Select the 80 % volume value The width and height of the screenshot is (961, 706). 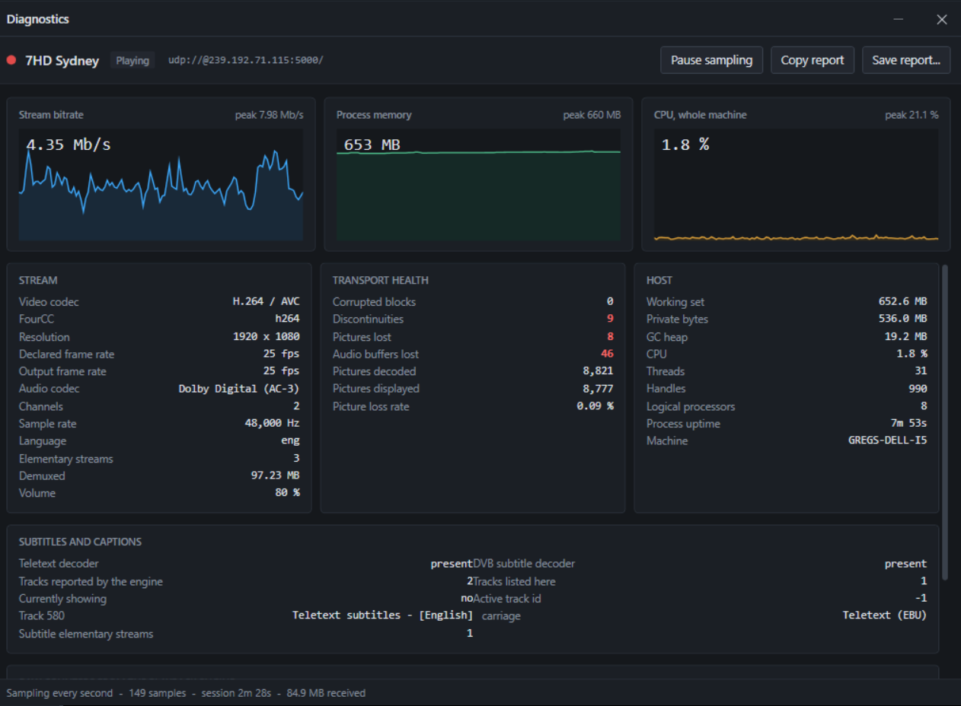(x=287, y=493)
